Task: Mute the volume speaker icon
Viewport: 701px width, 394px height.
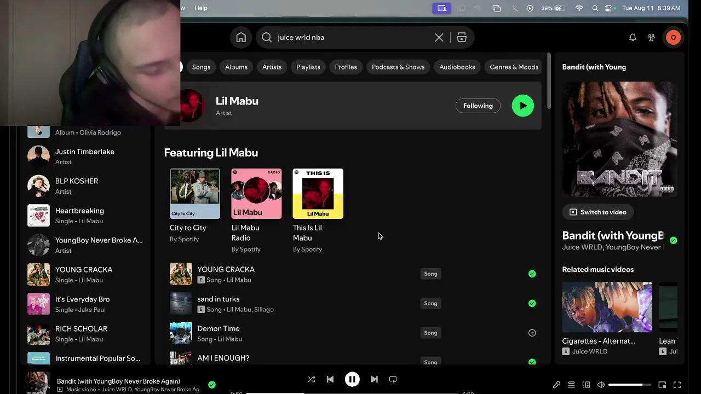Action: click(x=601, y=385)
